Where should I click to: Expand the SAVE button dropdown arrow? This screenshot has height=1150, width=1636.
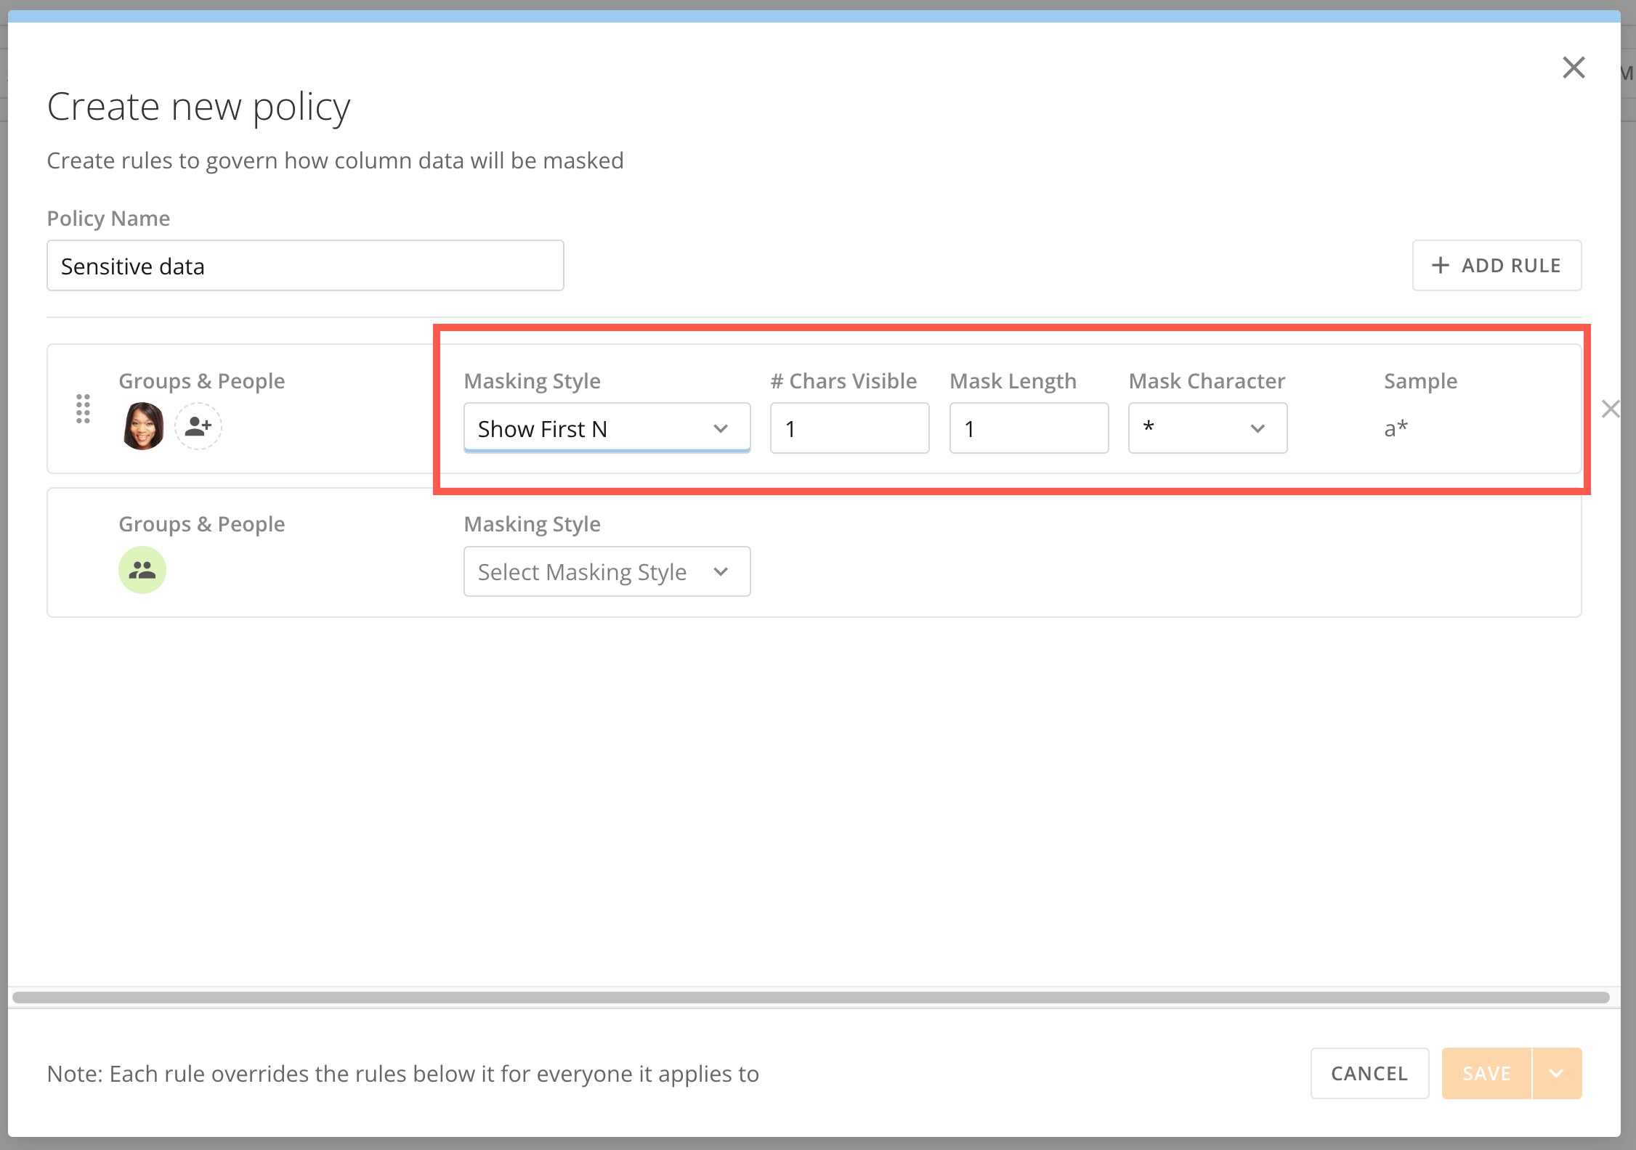(1556, 1073)
